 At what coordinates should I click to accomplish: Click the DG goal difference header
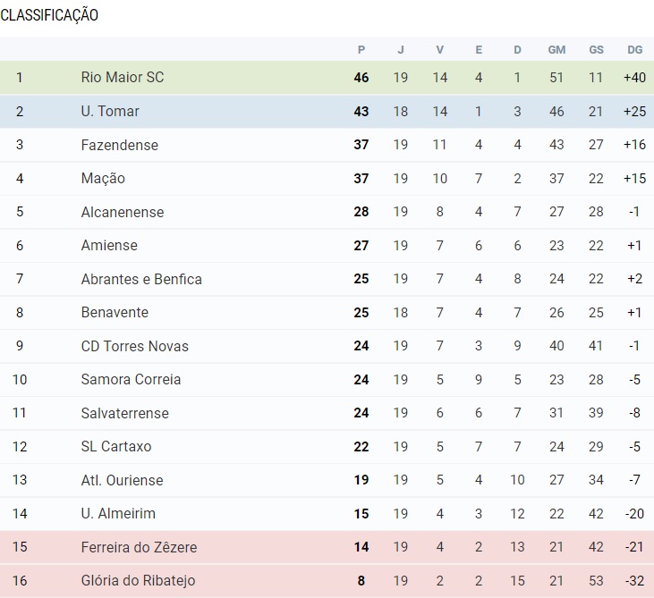pos(635,50)
